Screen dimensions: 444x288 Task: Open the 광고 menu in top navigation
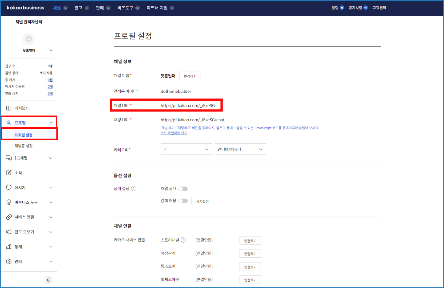click(81, 8)
